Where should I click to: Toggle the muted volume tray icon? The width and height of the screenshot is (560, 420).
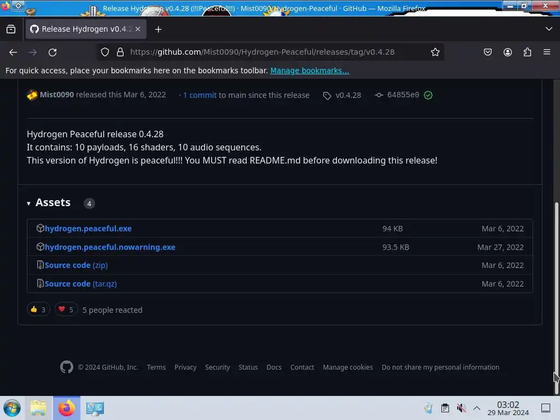pyautogui.click(x=462, y=408)
